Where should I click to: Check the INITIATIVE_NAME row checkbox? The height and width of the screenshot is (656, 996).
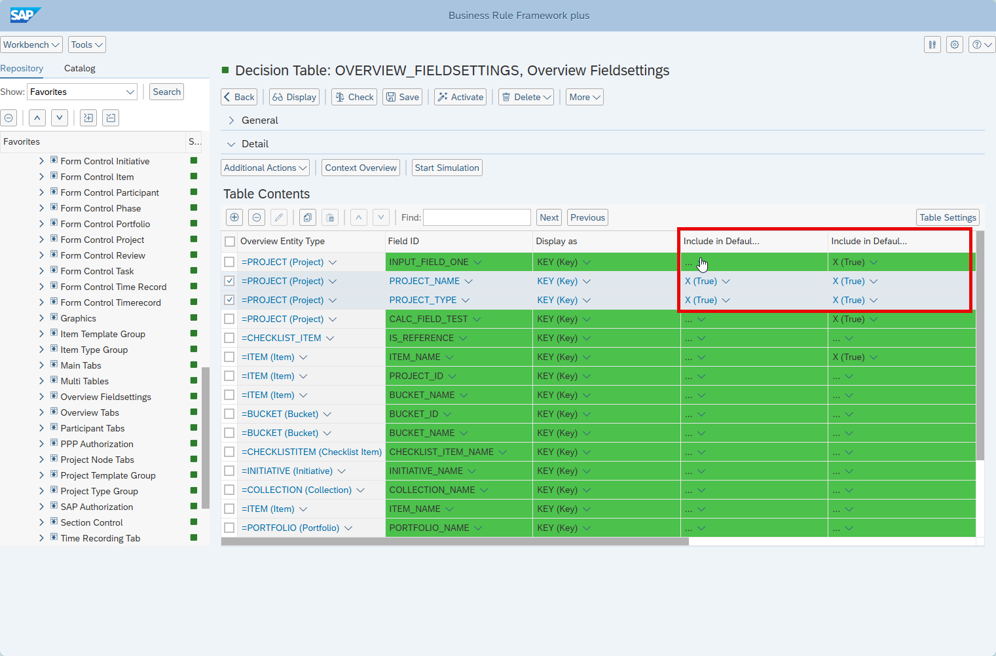[229, 471]
